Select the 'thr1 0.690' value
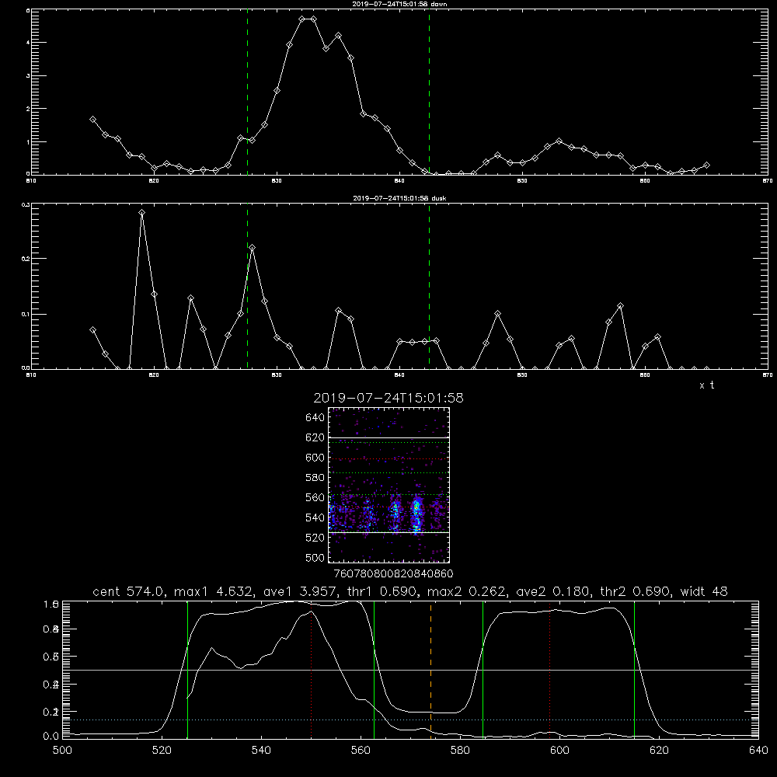 tap(382, 591)
